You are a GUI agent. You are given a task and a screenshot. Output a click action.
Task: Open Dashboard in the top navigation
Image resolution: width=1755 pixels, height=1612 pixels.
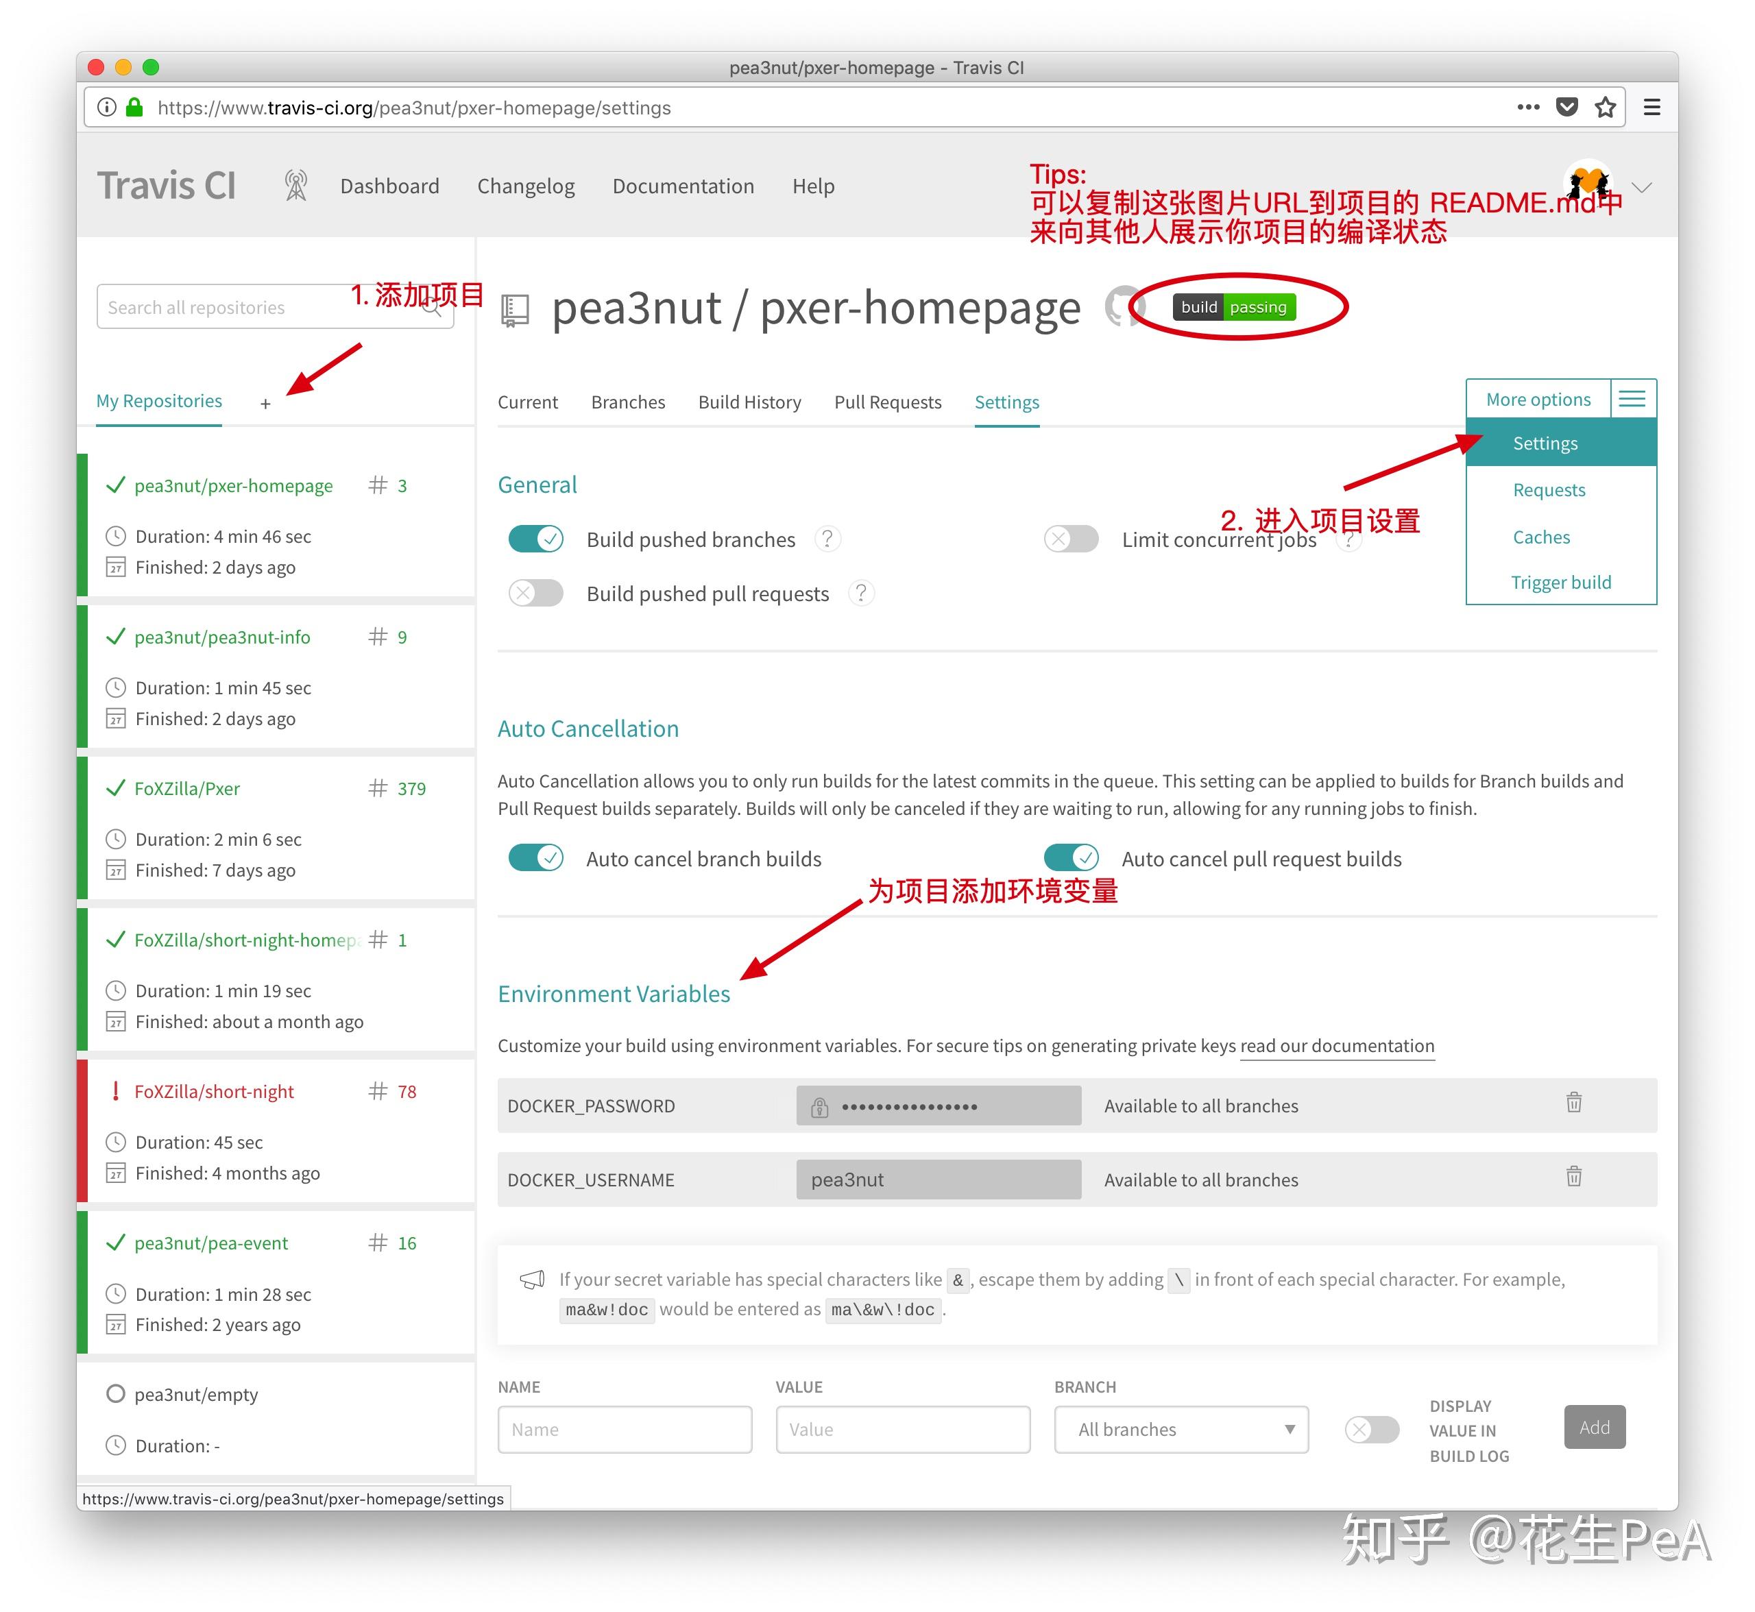click(389, 186)
